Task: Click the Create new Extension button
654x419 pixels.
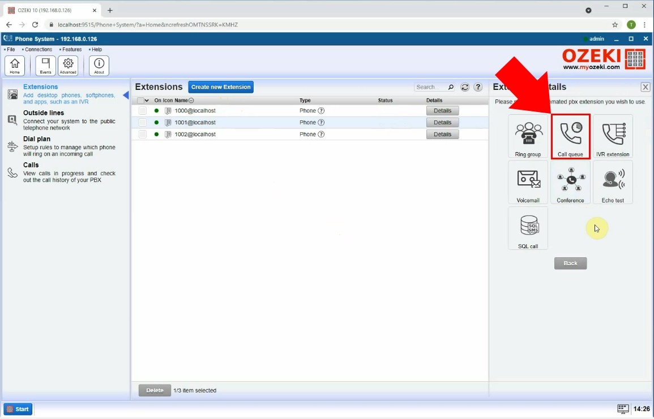Action: tap(221, 87)
